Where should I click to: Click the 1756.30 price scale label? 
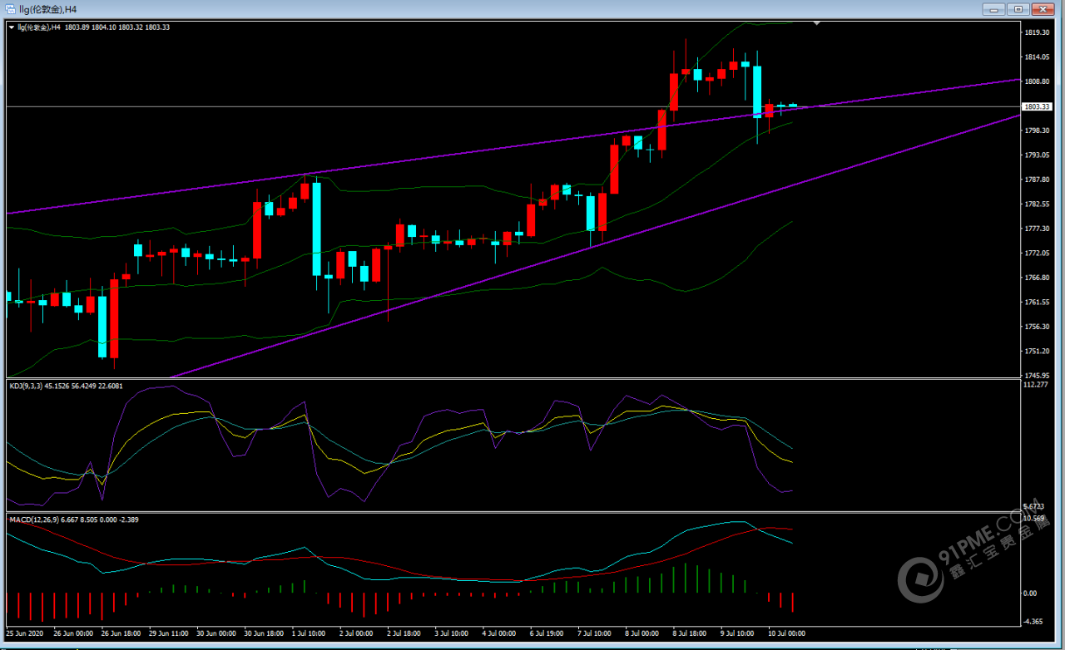(x=1036, y=327)
